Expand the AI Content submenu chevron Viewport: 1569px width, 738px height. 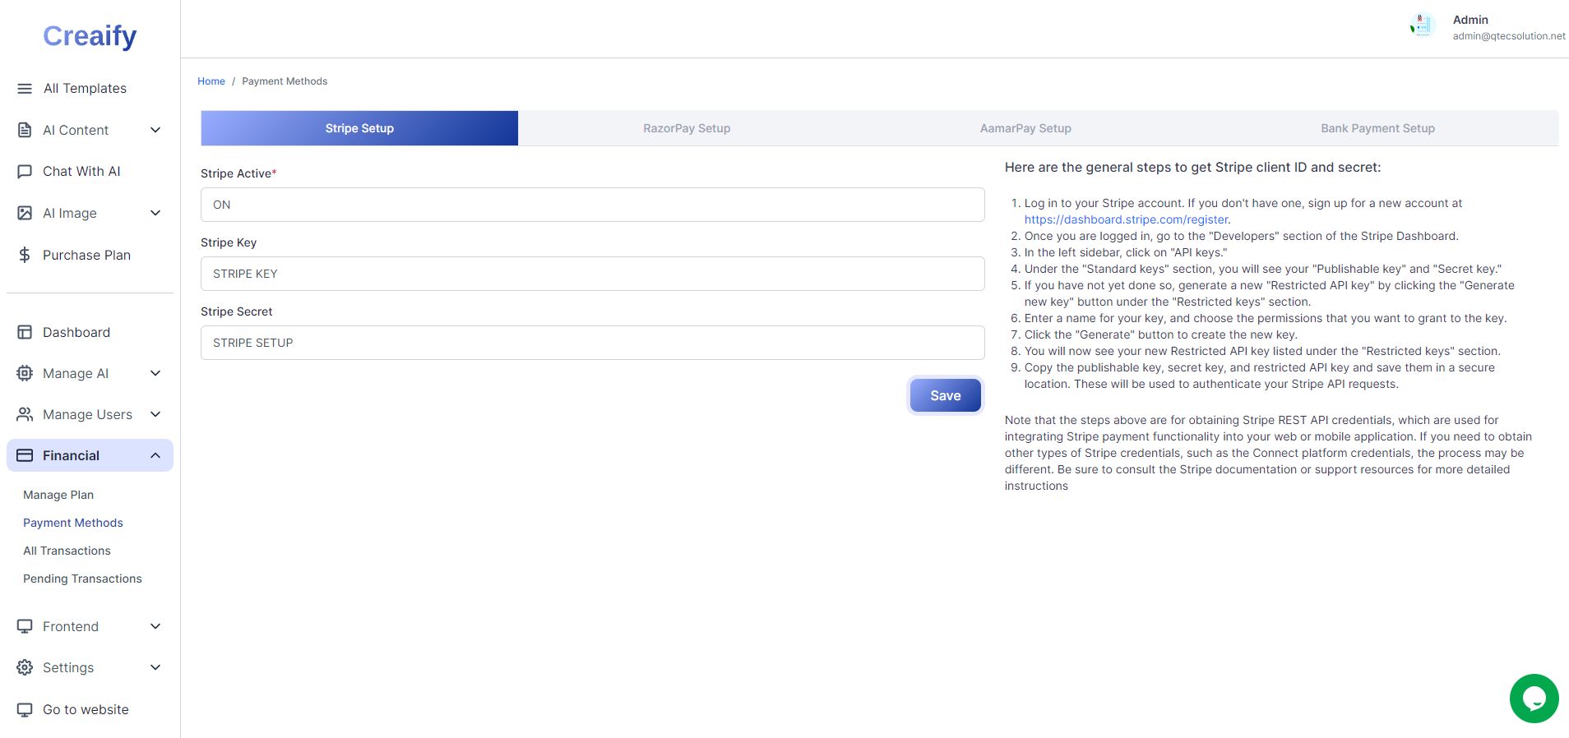click(x=155, y=130)
